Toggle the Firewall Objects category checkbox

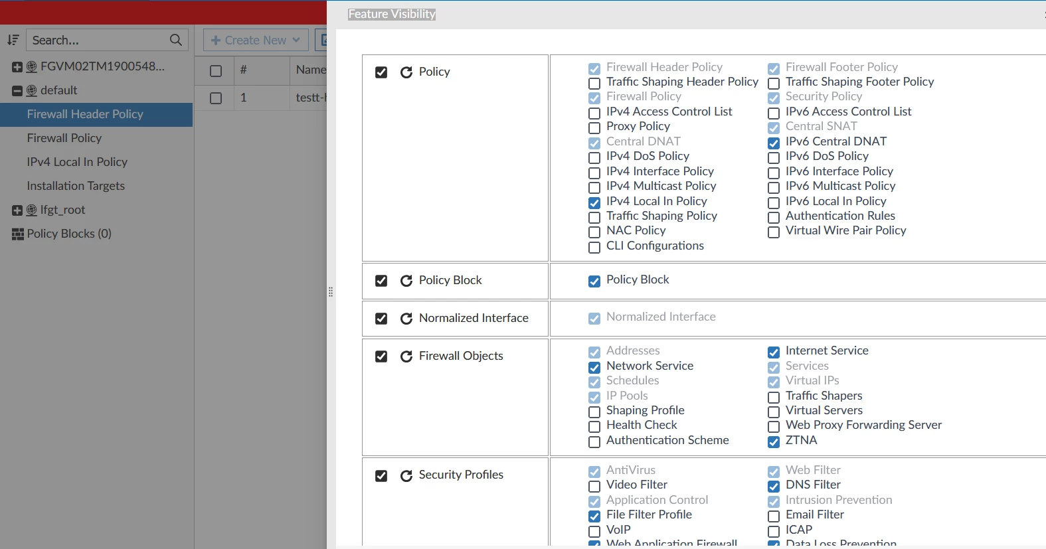coord(381,356)
